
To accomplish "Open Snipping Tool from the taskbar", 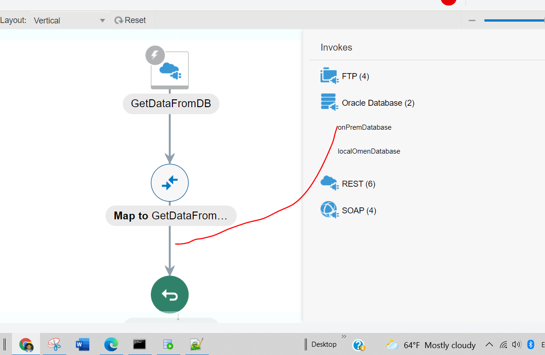I will pyautogui.click(x=54, y=344).
